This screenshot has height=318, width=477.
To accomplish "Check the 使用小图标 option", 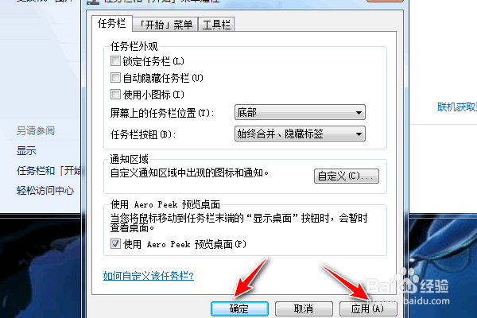I will tap(115, 94).
